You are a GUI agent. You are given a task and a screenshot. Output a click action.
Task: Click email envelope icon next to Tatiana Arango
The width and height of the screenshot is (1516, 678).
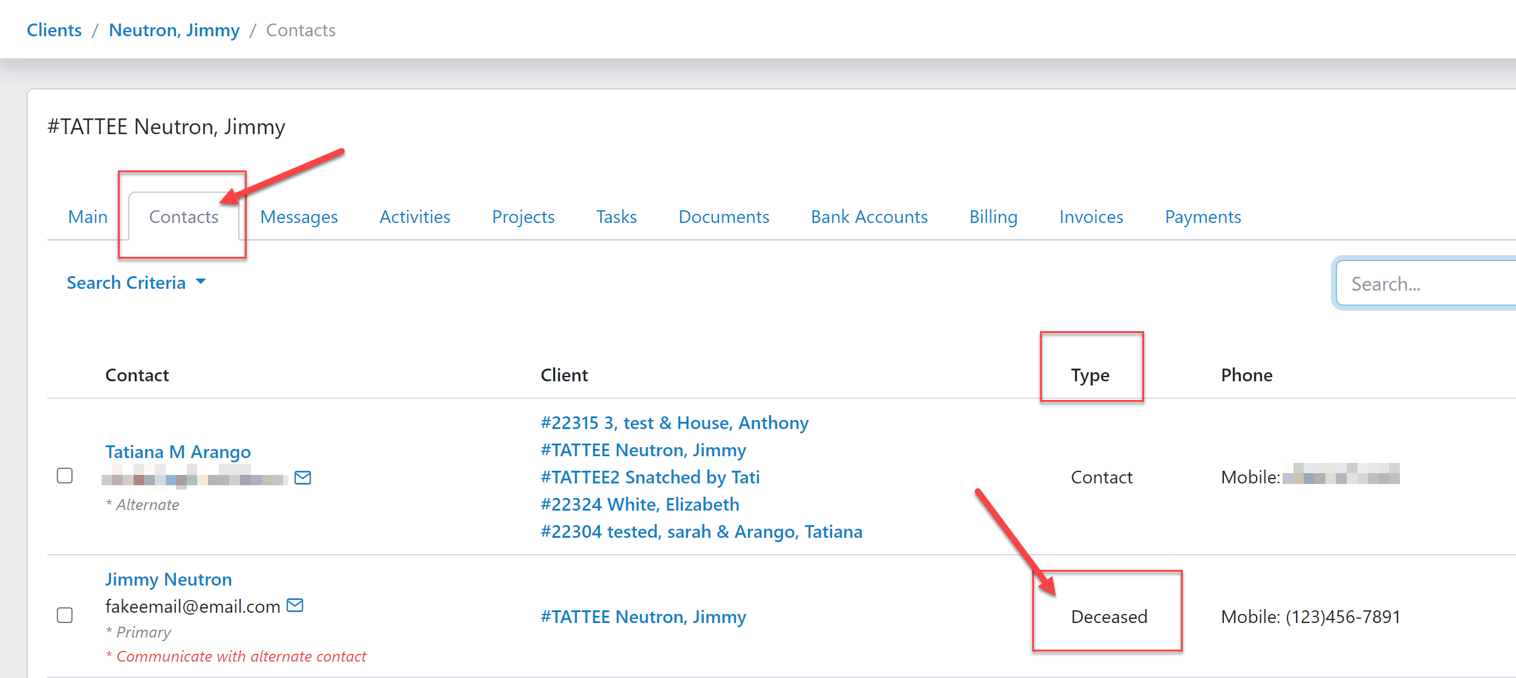pos(302,478)
